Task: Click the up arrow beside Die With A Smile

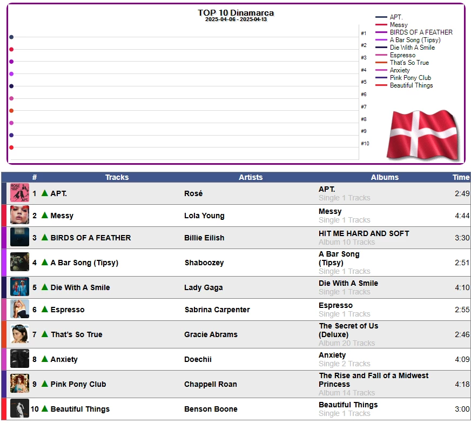Action: click(45, 287)
